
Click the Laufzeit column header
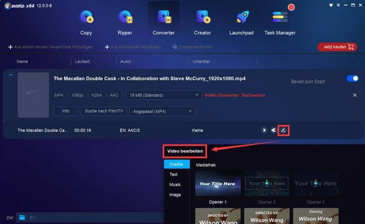click(82, 61)
